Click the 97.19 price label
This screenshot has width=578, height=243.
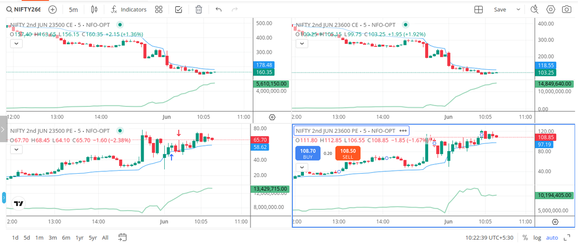point(545,144)
